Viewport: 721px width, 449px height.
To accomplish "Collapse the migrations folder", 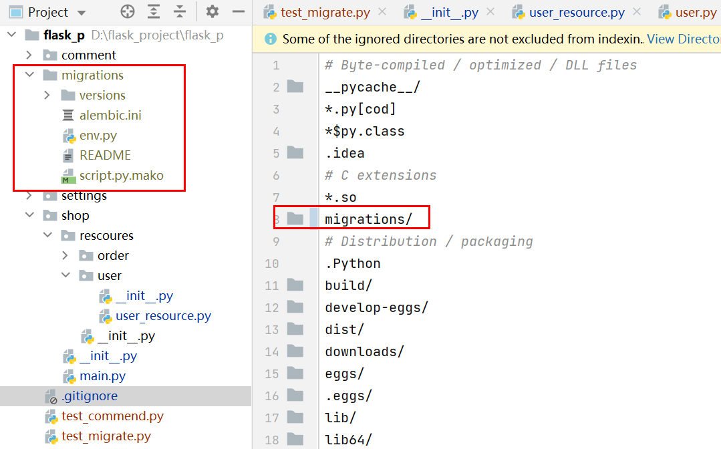I will click(x=30, y=74).
